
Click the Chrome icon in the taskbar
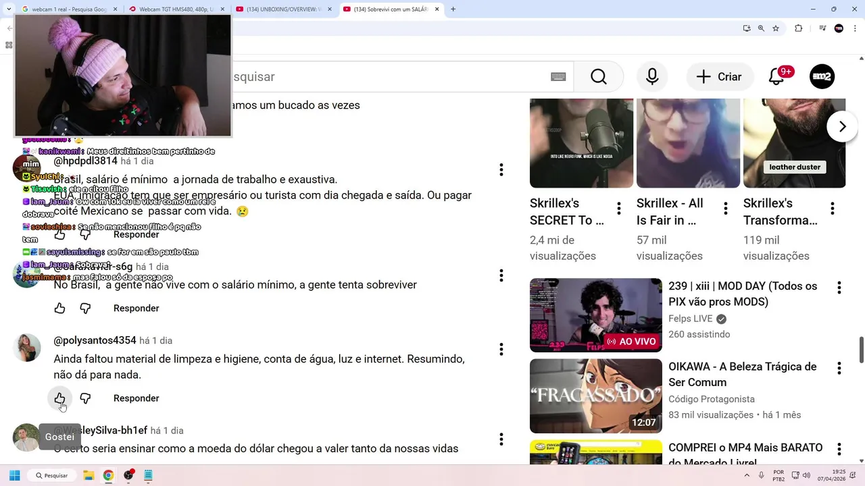pyautogui.click(x=108, y=475)
